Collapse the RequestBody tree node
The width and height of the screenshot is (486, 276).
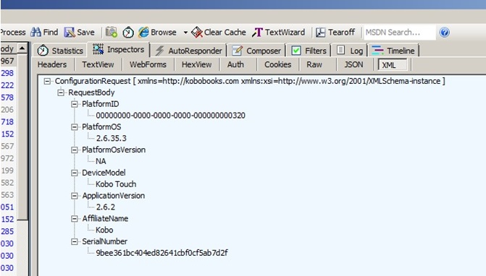(61, 92)
